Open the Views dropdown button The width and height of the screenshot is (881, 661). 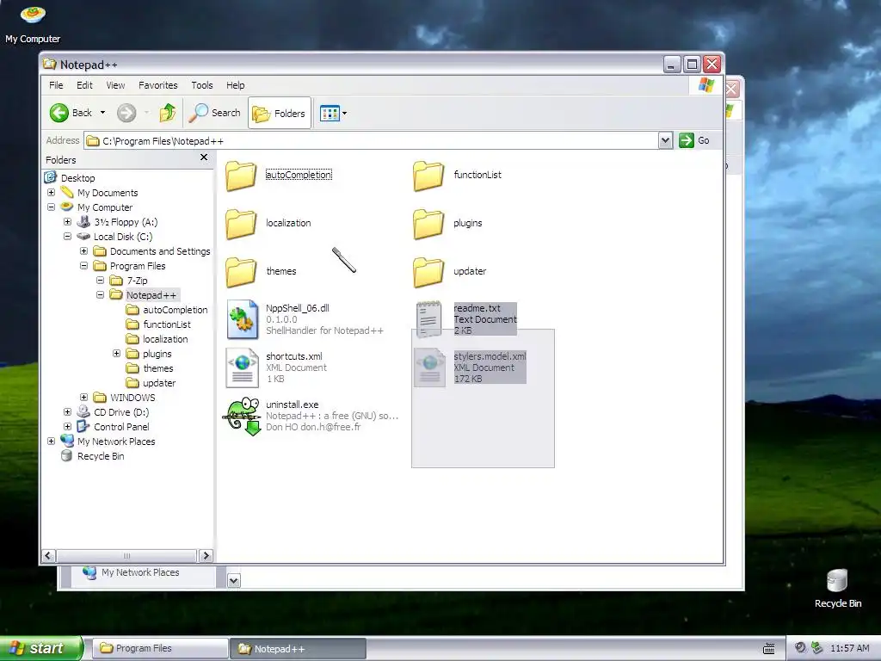tap(333, 113)
